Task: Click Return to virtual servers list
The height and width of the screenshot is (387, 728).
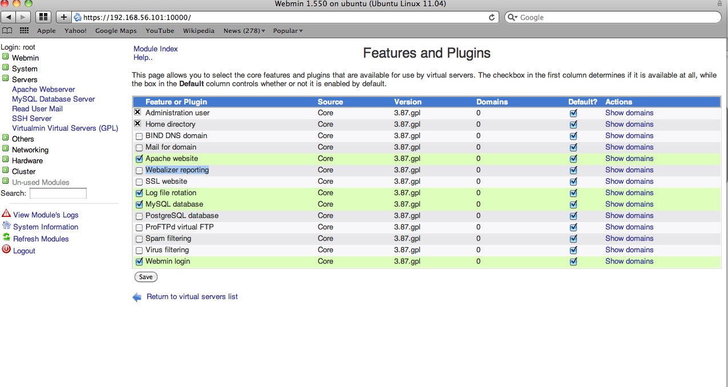Action: coord(192,297)
